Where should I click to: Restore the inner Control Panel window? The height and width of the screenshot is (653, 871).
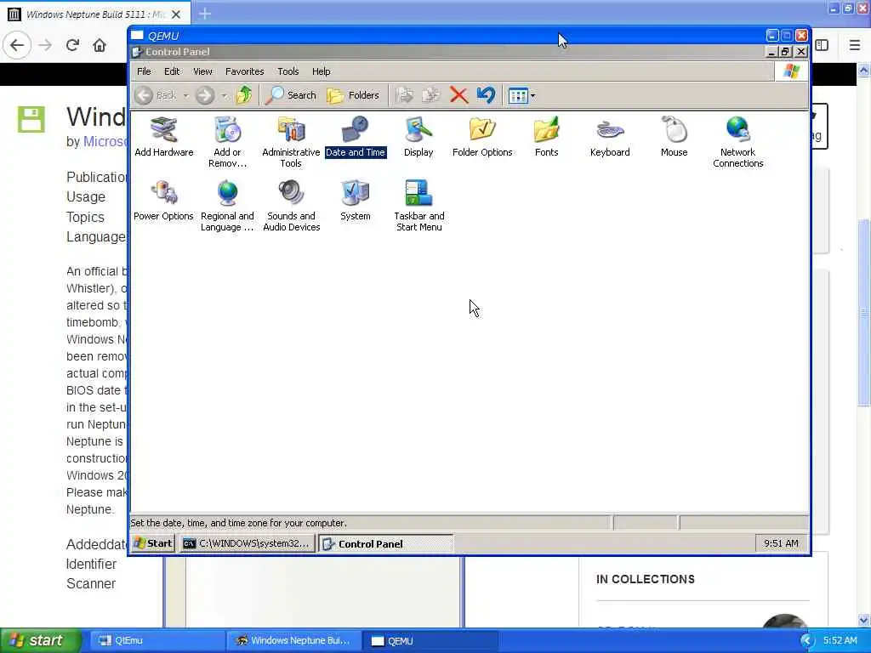pos(785,52)
